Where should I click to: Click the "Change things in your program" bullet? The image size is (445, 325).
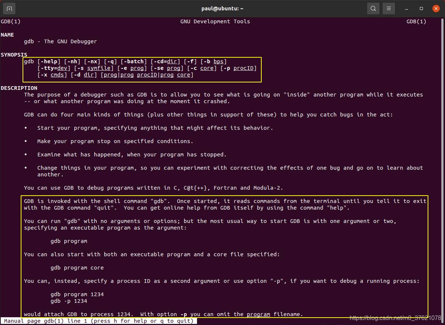(230, 171)
